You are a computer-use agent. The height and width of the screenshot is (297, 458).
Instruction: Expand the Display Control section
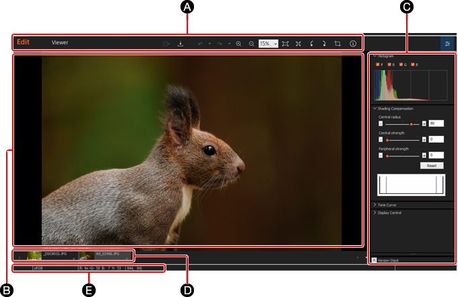[x=374, y=213]
